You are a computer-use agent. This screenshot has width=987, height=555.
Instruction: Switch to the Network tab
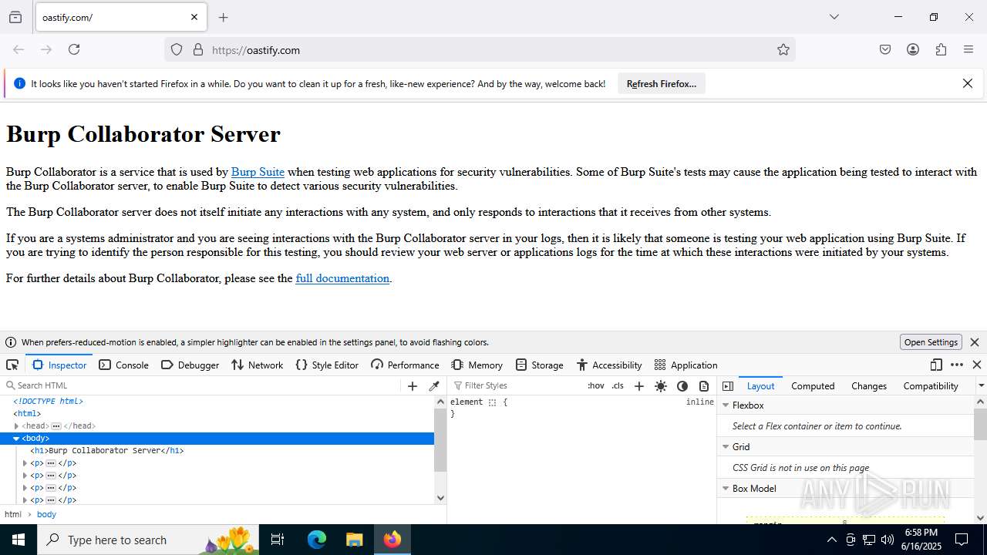(x=258, y=365)
